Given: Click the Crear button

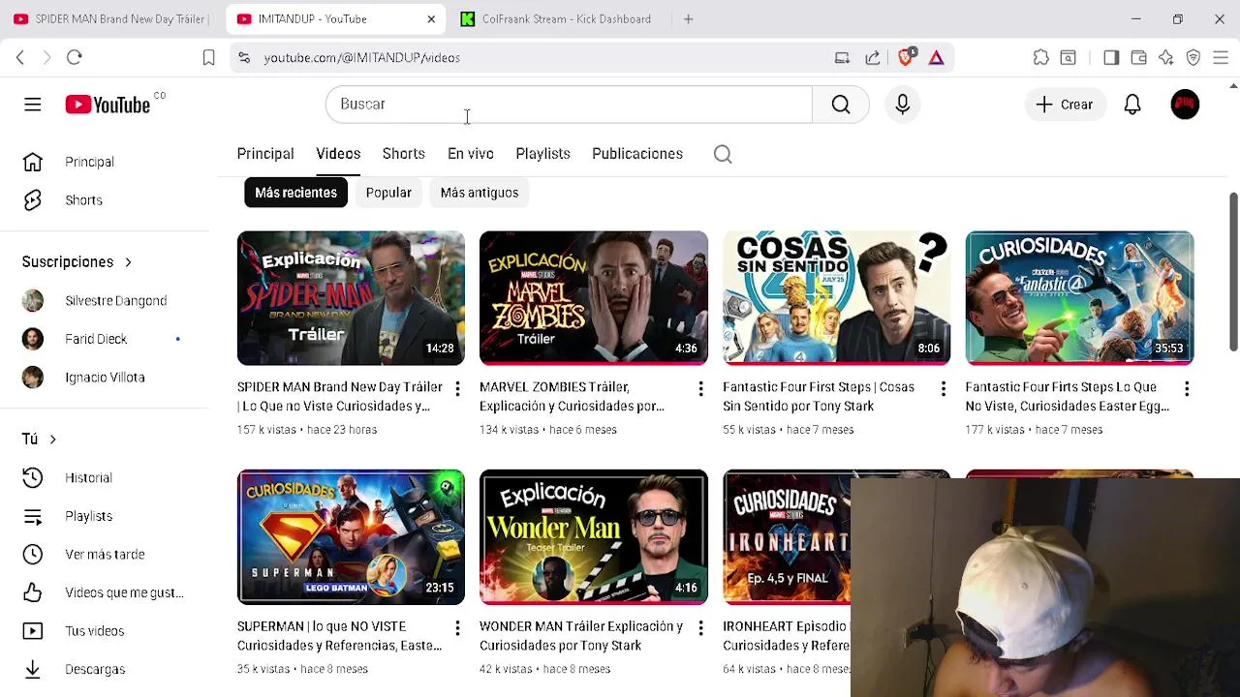Looking at the screenshot, I should point(1065,105).
